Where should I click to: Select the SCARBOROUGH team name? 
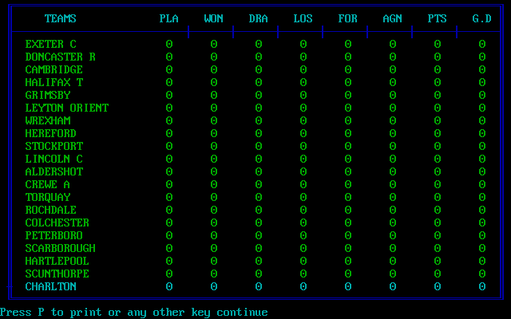pyautogui.click(x=61, y=248)
